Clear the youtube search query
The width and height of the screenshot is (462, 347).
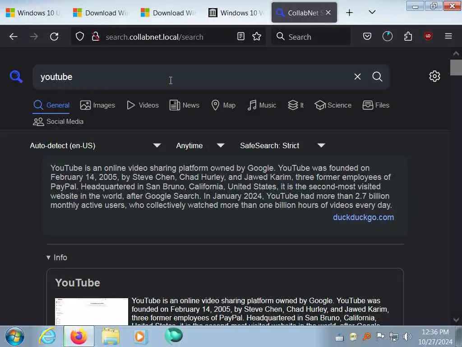coord(357,77)
